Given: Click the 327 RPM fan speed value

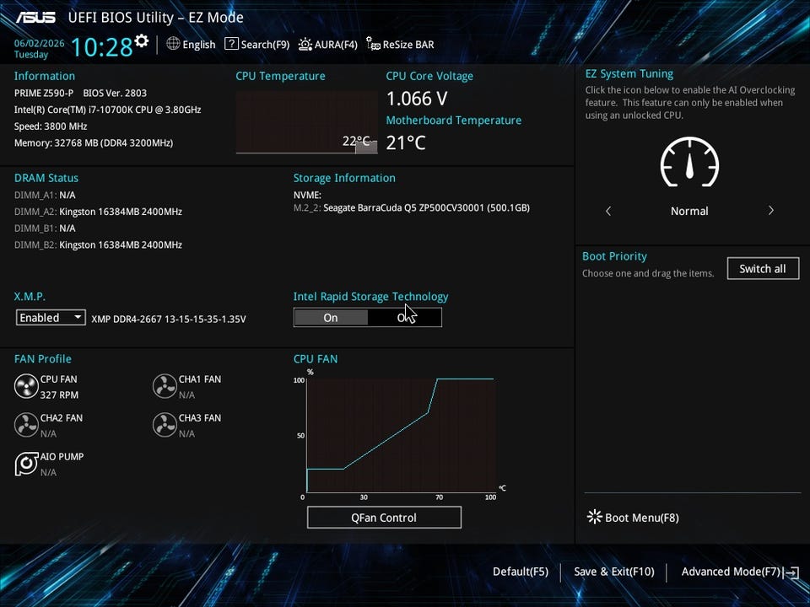Looking at the screenshot, I should [59, 395].
